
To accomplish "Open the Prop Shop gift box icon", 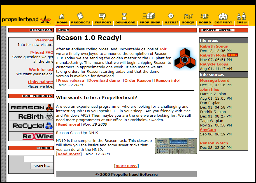I will pyautogui.click(x=148, y=16).
